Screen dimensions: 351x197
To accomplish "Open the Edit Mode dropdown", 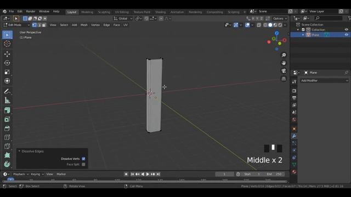I will [x=16, y=25].
